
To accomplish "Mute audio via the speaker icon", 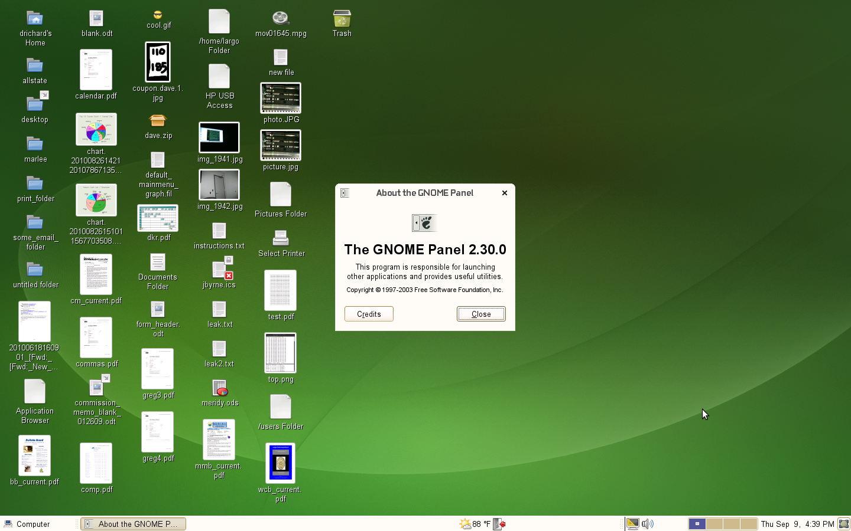I will tap(647, 524).
